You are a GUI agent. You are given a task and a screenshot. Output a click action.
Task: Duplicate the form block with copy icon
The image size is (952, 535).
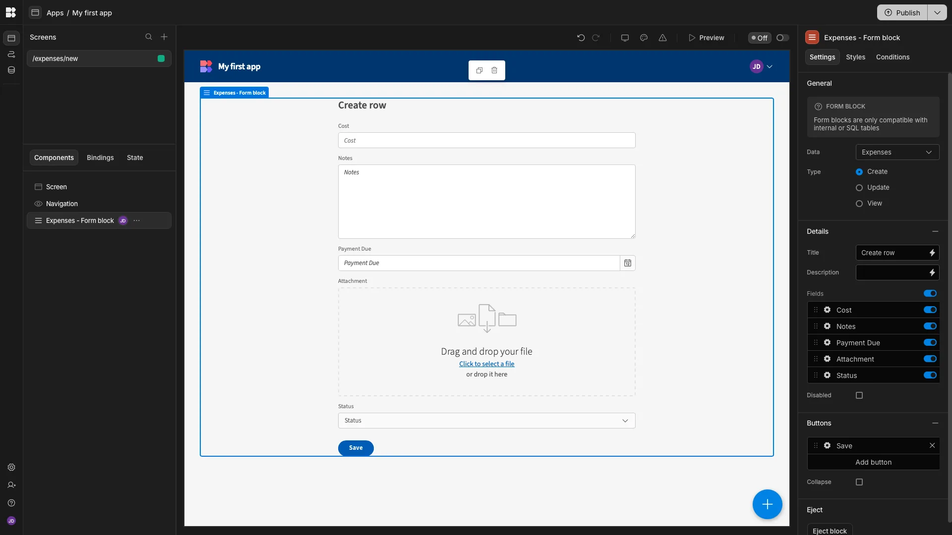[479, 70]
